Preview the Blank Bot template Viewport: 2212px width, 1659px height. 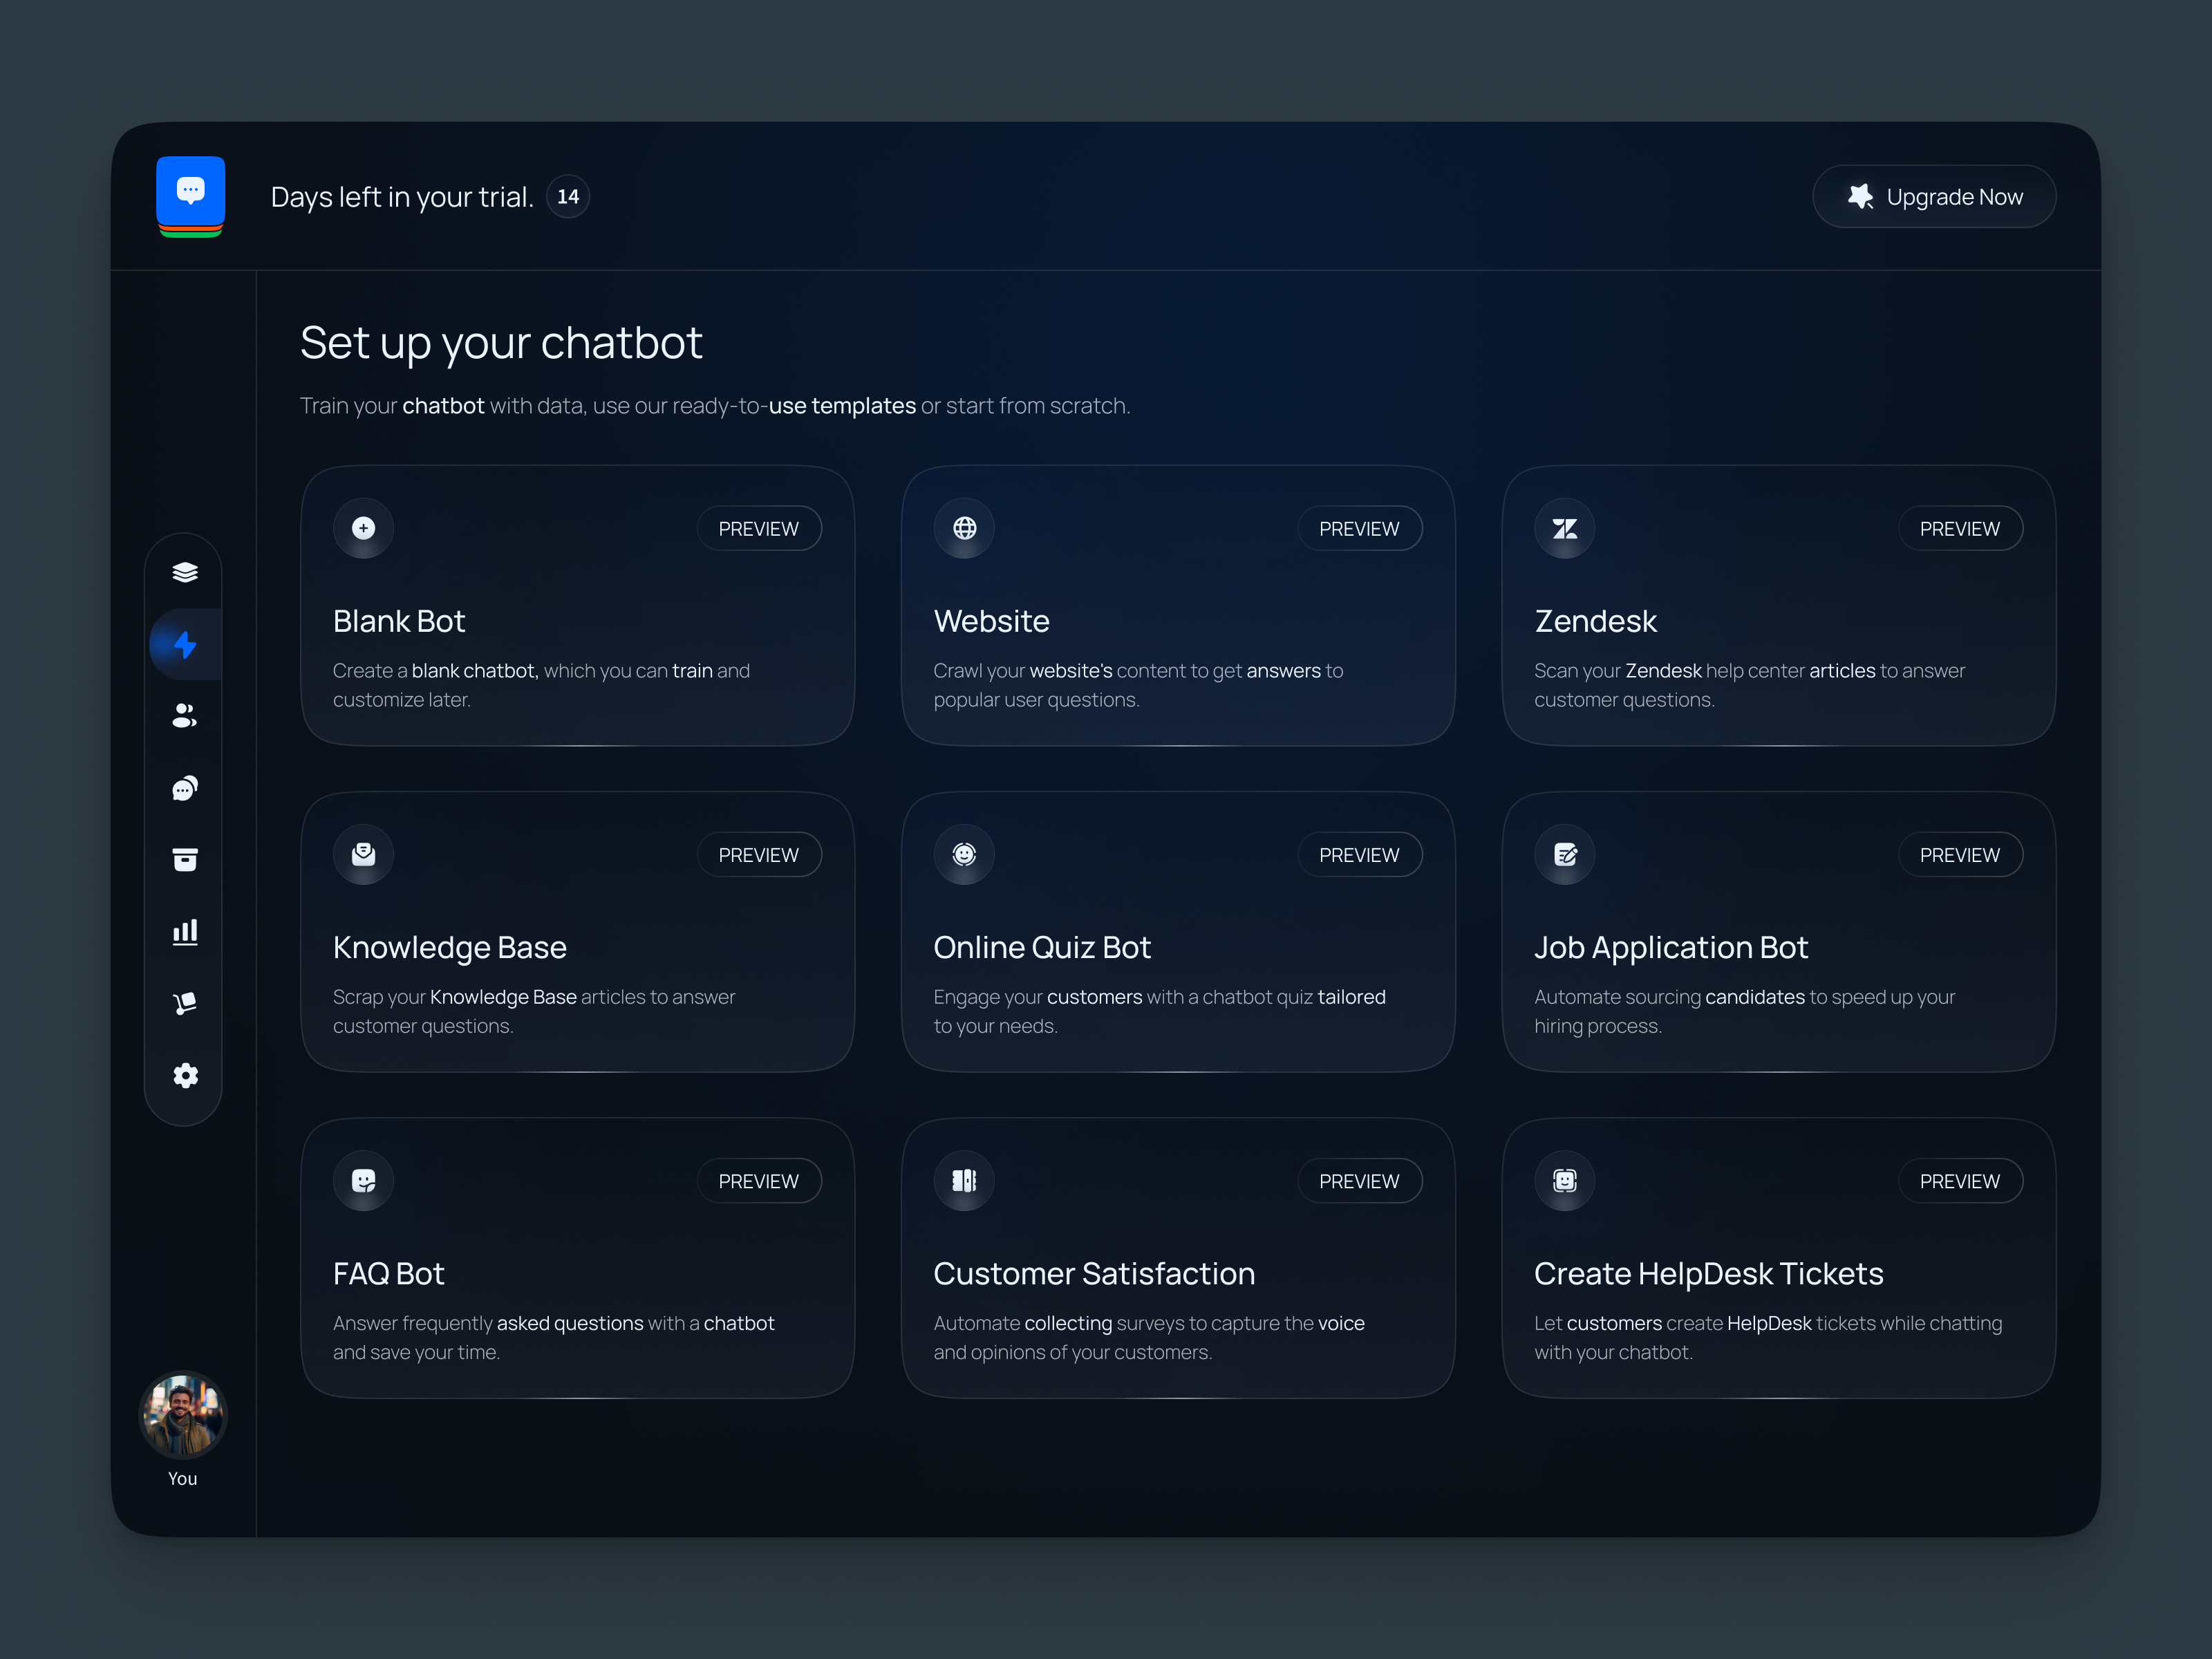point(759,528)
